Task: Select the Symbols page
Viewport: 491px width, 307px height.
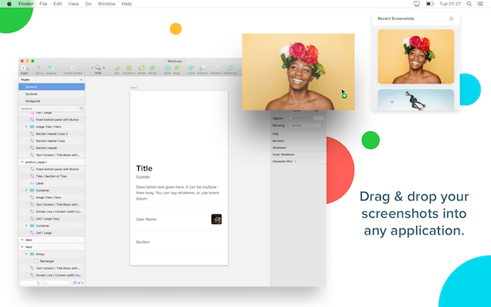Action: click(51, 94)
